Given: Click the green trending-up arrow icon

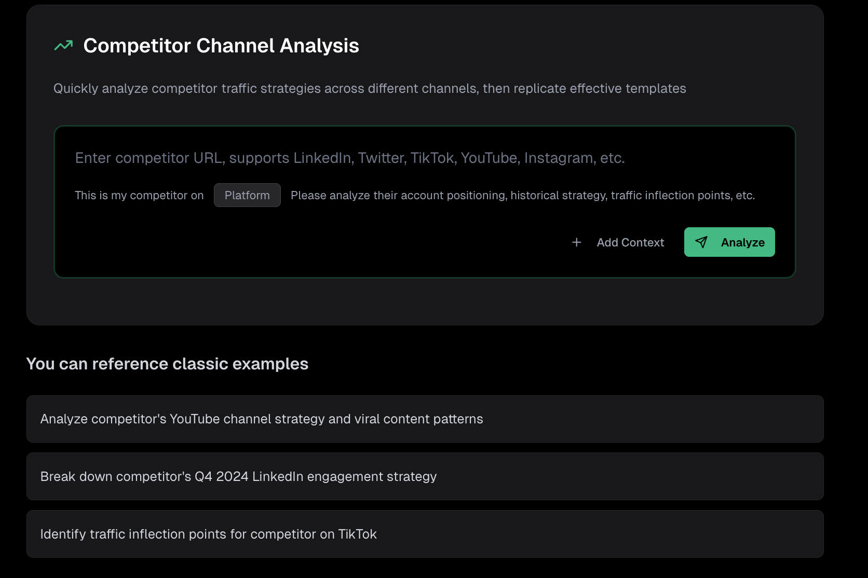Looking at the screenshot, I should [63, 46].
